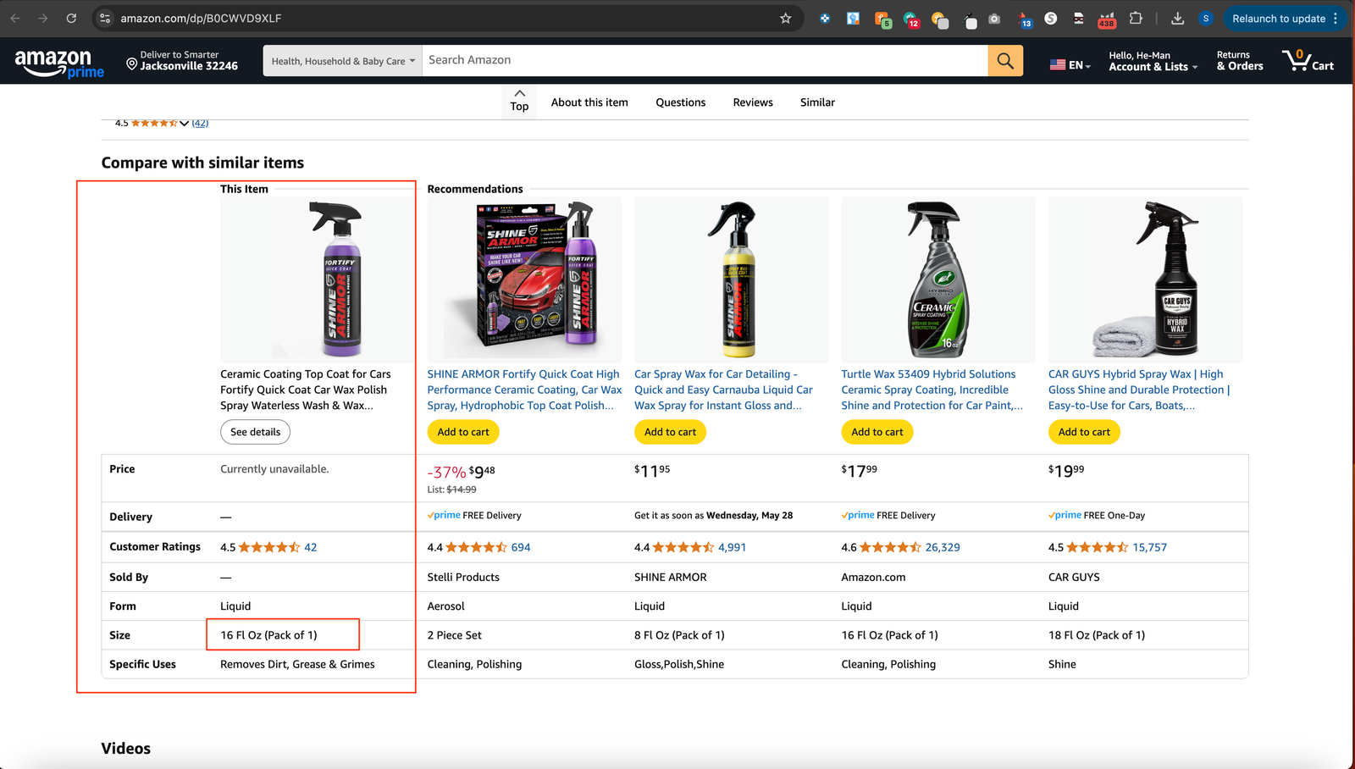Click 'Compare with similar items' heading
The image size is (1355, 769).
[202, 163]
